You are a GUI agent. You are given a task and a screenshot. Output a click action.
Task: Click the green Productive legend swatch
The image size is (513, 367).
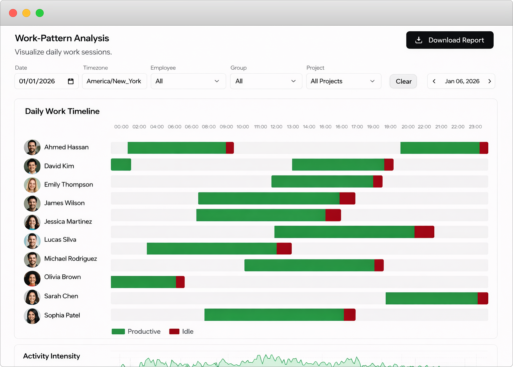coord(118,332)
